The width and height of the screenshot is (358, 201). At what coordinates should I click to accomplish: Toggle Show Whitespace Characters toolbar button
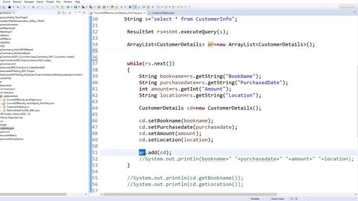coord(153,7)
